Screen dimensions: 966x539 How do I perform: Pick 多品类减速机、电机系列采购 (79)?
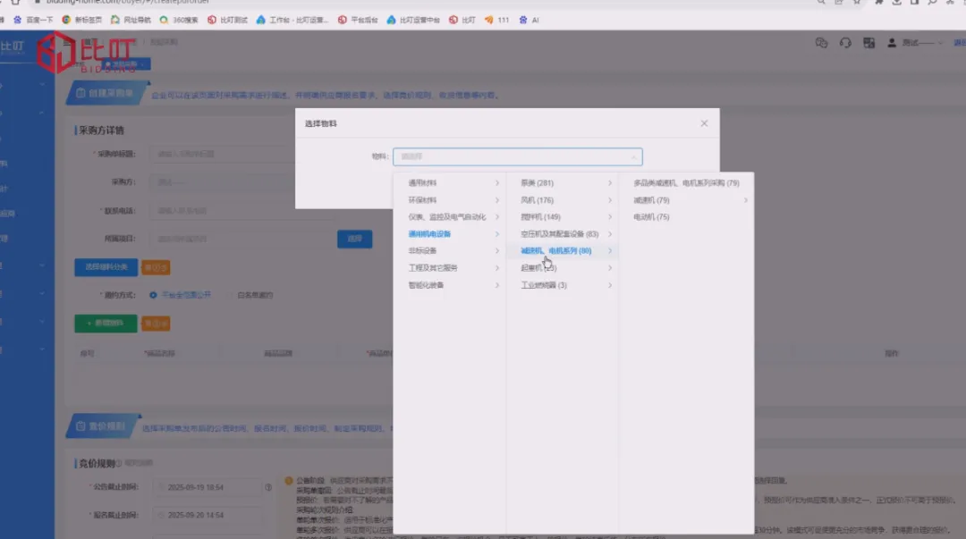coord(686,183)
